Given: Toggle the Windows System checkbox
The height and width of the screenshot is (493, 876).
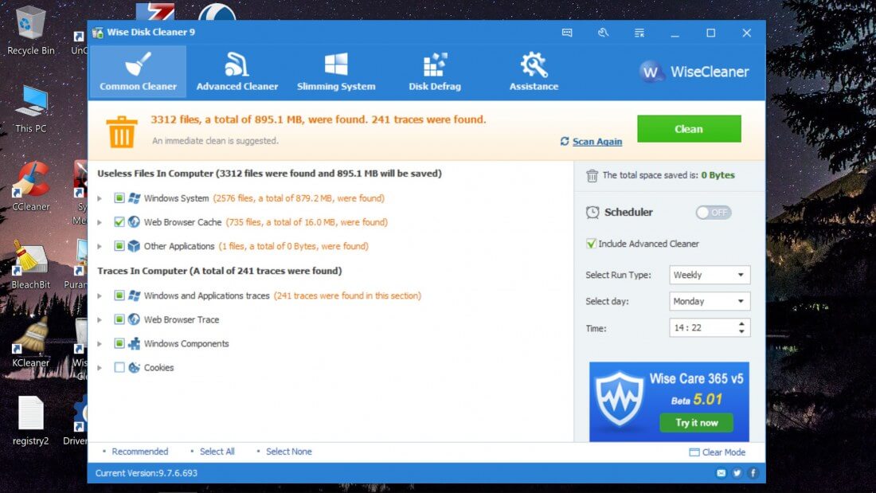Looking at the screenshot, I should [119, 198].
